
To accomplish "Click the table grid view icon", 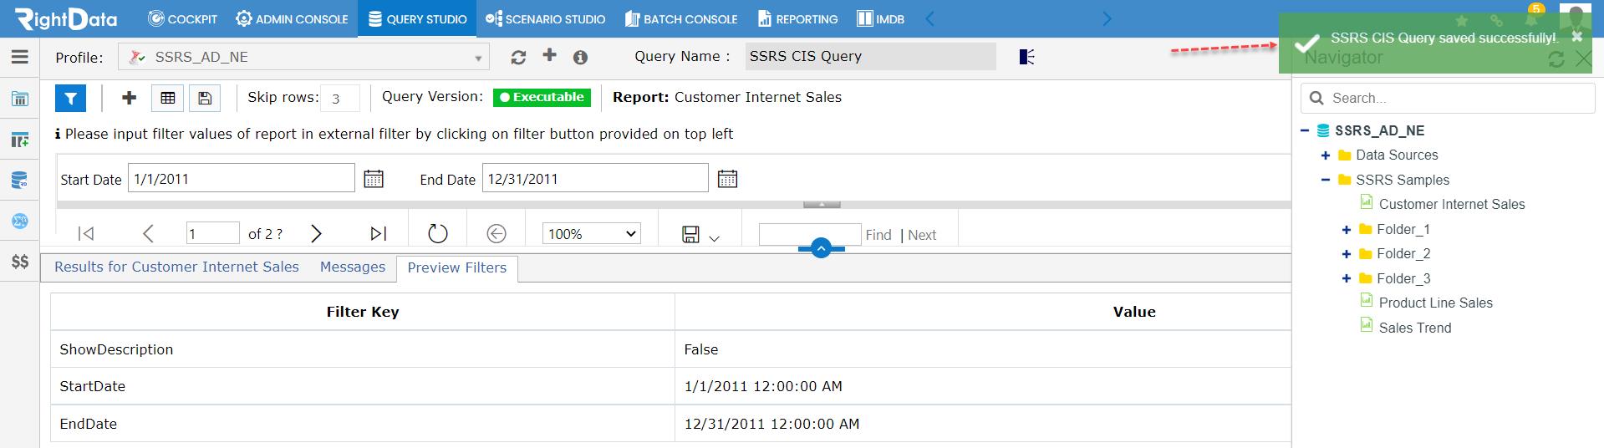I will (x=168, y=99).
